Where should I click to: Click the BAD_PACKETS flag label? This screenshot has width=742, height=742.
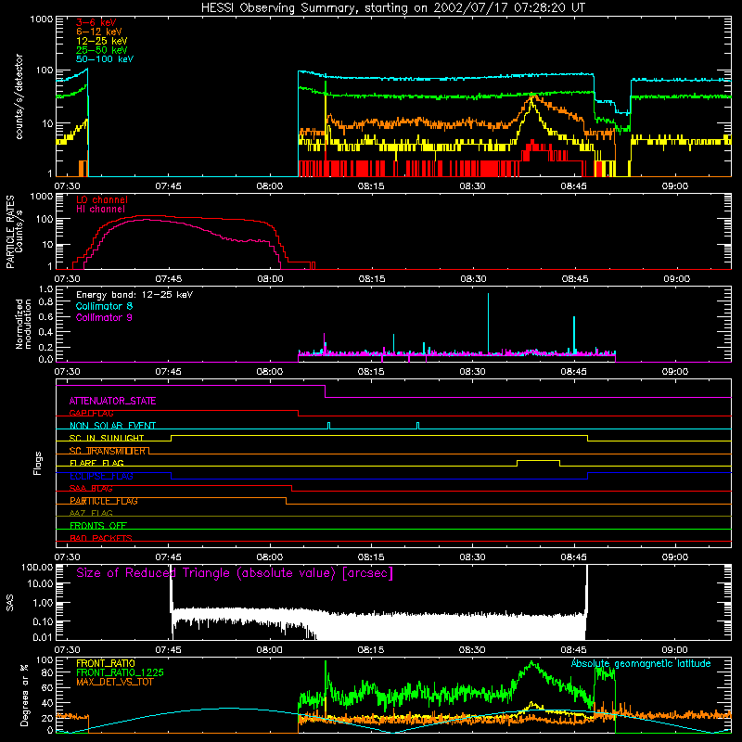click(x=100, y=538)
